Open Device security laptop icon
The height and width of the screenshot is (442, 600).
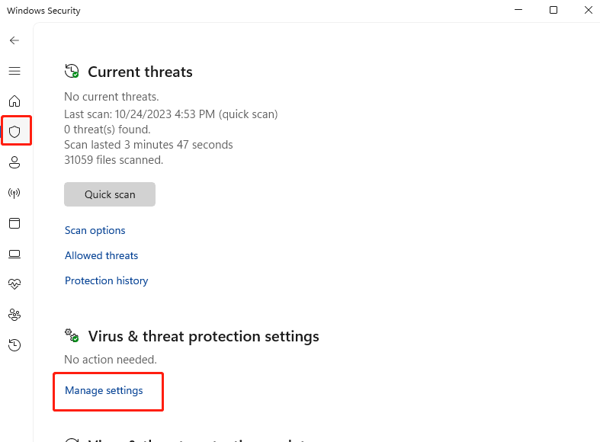pos(14,254)
